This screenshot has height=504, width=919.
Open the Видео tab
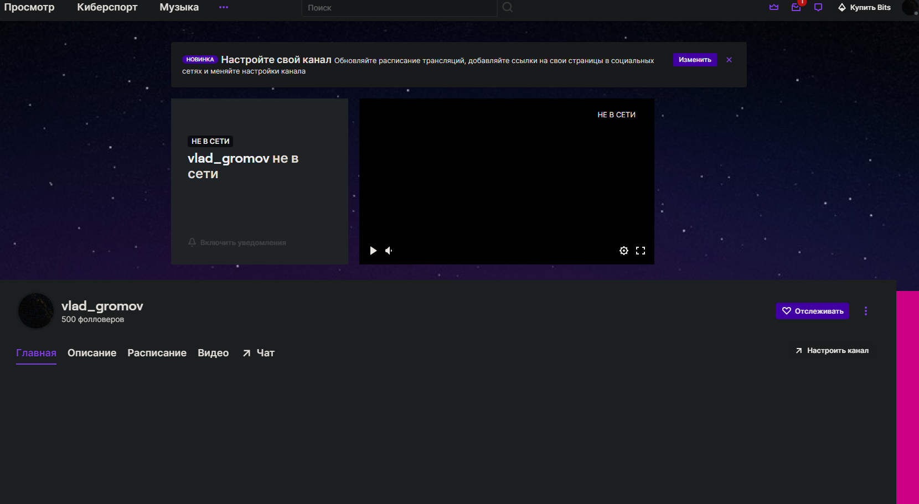click(213, 353)
